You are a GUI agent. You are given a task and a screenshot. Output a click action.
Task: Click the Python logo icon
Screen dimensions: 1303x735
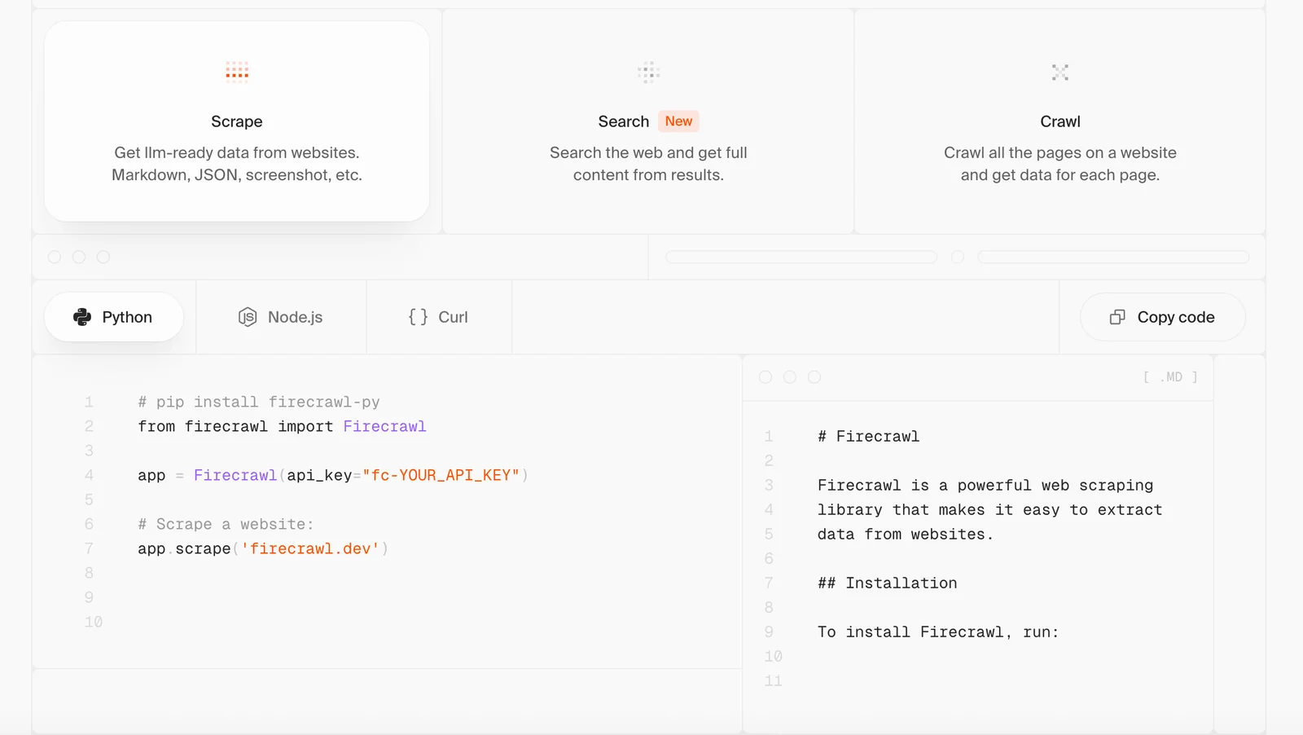[82, 317]
